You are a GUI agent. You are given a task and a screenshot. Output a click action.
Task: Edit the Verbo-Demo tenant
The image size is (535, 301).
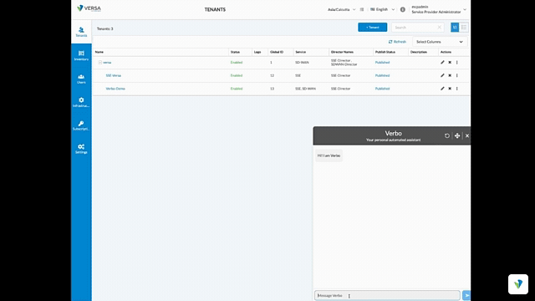442,89
